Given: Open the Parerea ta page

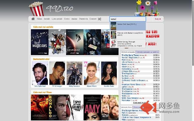Looking at the screenshot, I should (83, 19).
